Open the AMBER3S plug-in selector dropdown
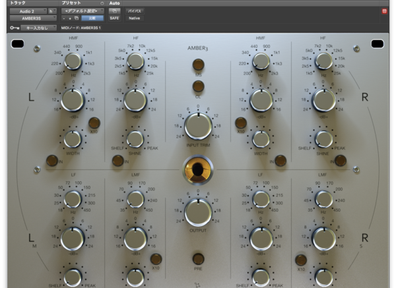 pos(33,18)
